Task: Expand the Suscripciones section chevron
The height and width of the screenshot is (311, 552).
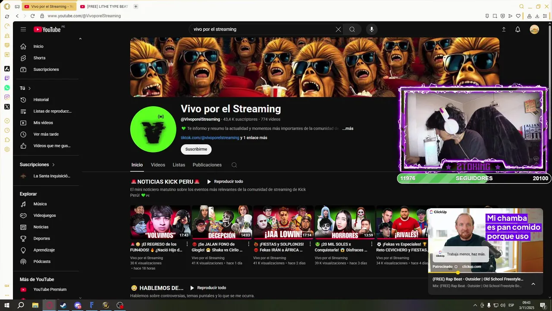Action: pyautogui.click(x=53, y=165)
